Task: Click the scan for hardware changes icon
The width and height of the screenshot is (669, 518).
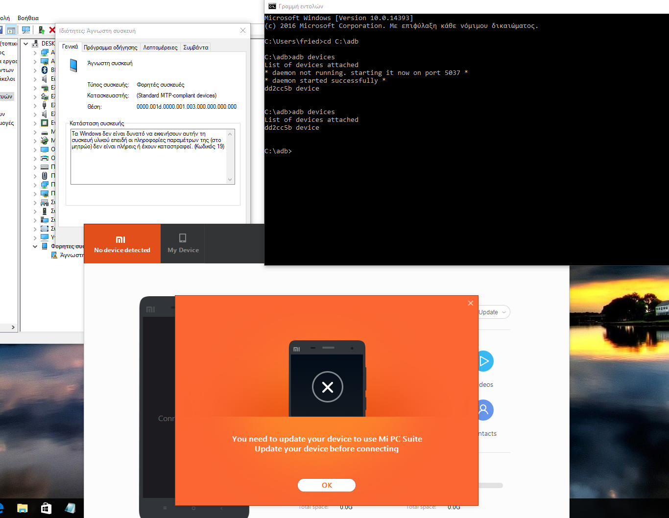Action: click(x=26, y=30)
